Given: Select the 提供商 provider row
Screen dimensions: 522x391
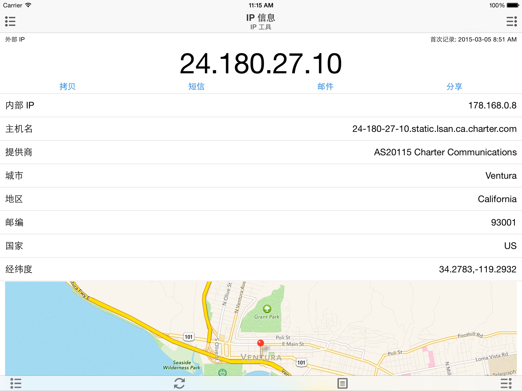Looking at the screenshot, I should click(261, 152).
